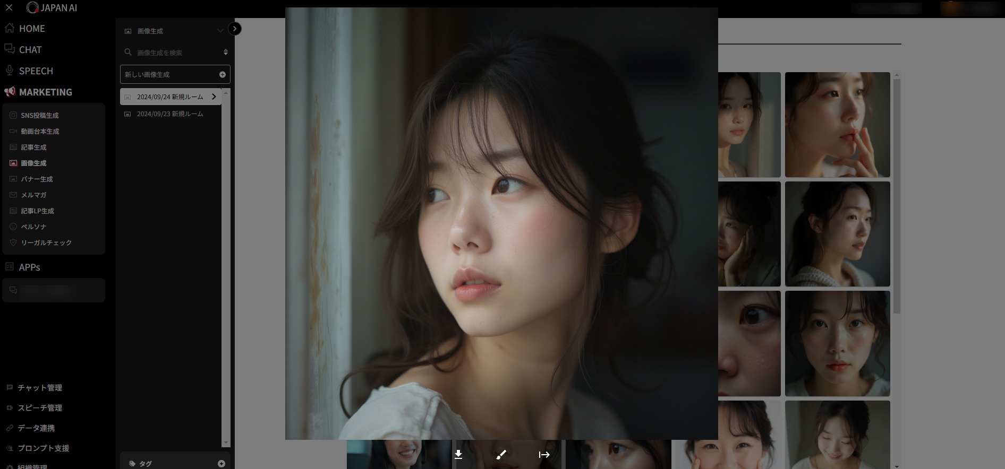Collapse the side panel with the round arrow button
The image size is (1005, 469).
pos(234,29)
